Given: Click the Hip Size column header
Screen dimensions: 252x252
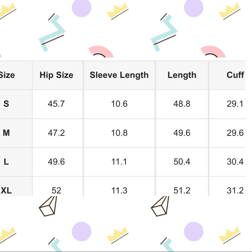Looking at the screenshot, I should 56,75.
